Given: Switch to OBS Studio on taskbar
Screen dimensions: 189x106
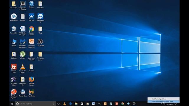Looking at the screenshot, I should pyautogui.click(x=134, y=104).
